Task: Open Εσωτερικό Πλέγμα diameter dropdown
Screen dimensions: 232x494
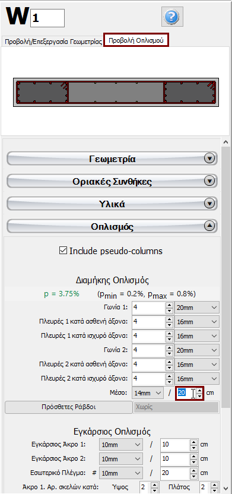Action: [121, 473]
